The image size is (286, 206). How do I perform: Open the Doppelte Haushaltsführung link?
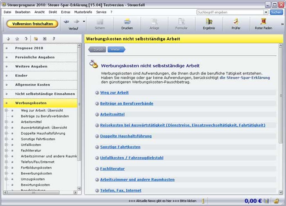[126, 136]
